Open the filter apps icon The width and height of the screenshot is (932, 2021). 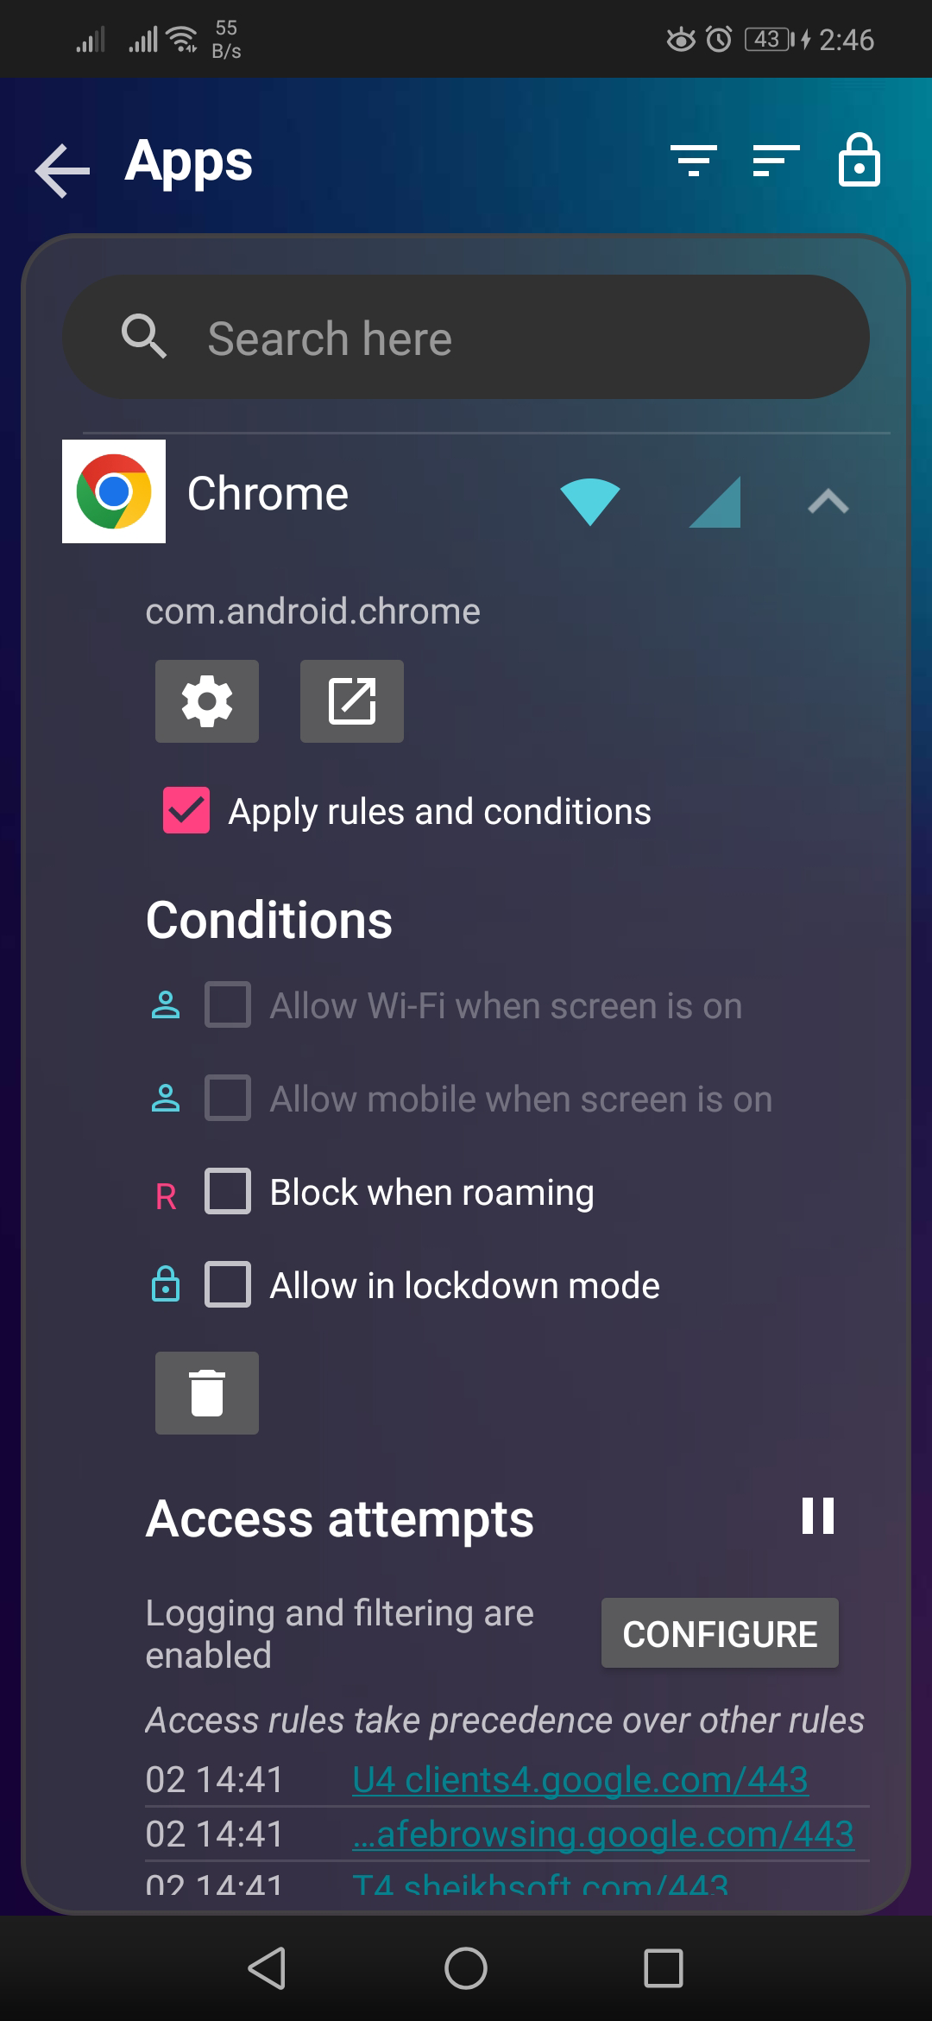[x=694, y=162]
